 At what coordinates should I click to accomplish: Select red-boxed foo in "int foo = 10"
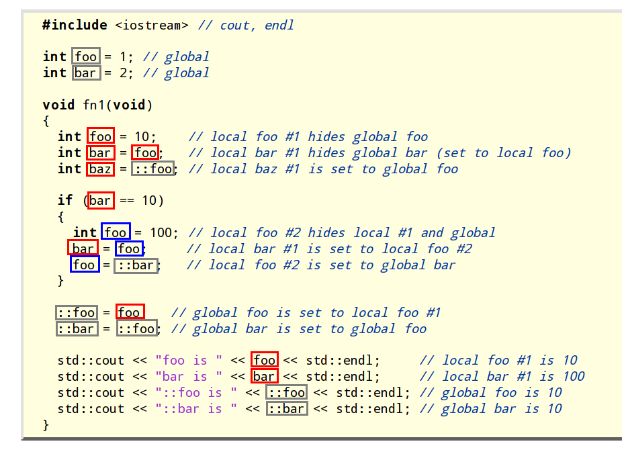[x=101, y=137]
